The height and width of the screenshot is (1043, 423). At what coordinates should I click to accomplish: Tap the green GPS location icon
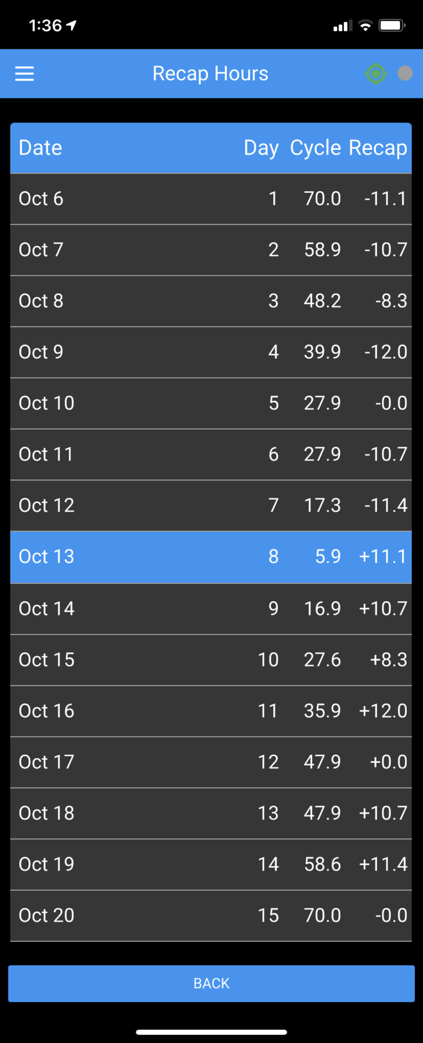[x=375, y=74]
